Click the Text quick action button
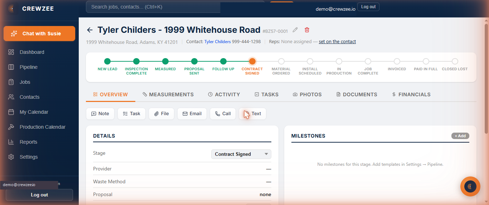This screenshot has height=205, width=489. (x=252, y=114)
